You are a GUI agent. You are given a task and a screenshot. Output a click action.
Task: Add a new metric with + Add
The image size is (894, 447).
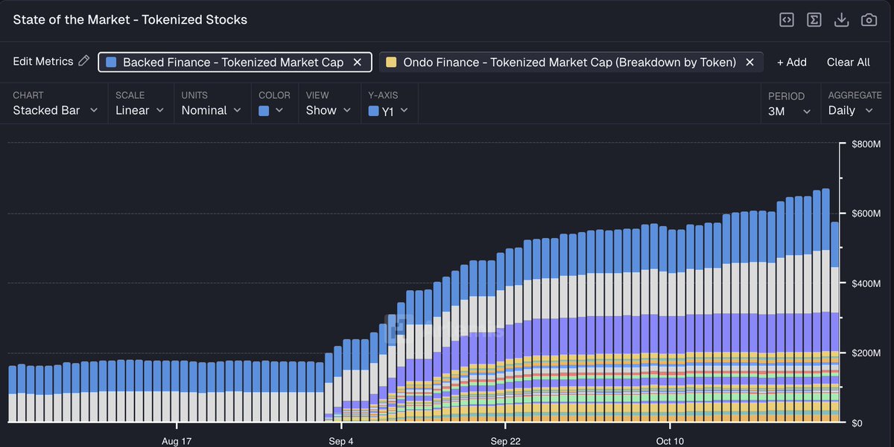(x=792, y=62)
